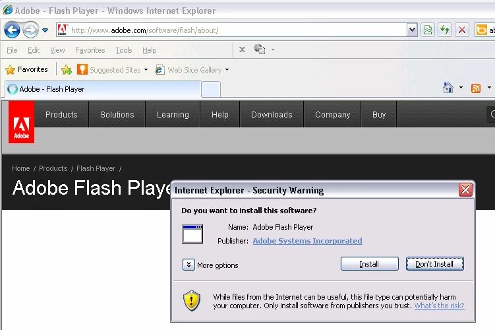Click the search provider icon
The width and height of the screenshot is (495, 330).
481,30
